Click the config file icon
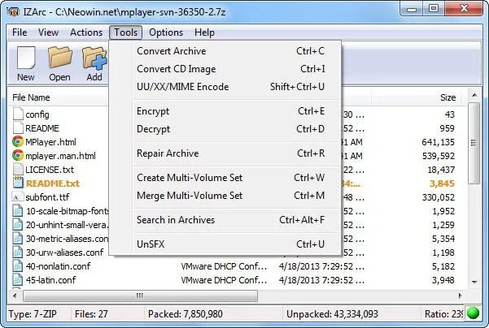This screenshot has width=489, height=328. (x=18, y=114)
